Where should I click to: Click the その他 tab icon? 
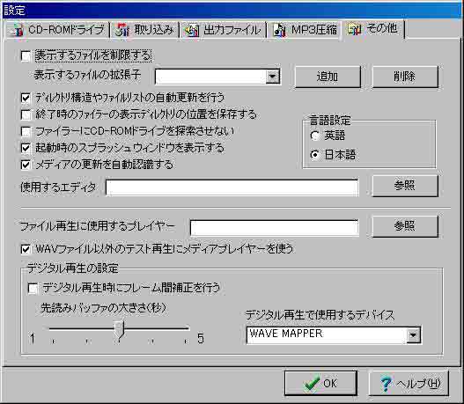tap(354, 29)
